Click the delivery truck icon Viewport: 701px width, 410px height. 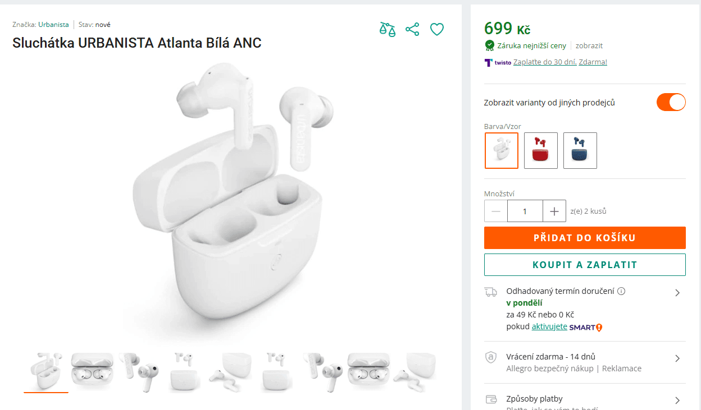(x=491, y=292)
